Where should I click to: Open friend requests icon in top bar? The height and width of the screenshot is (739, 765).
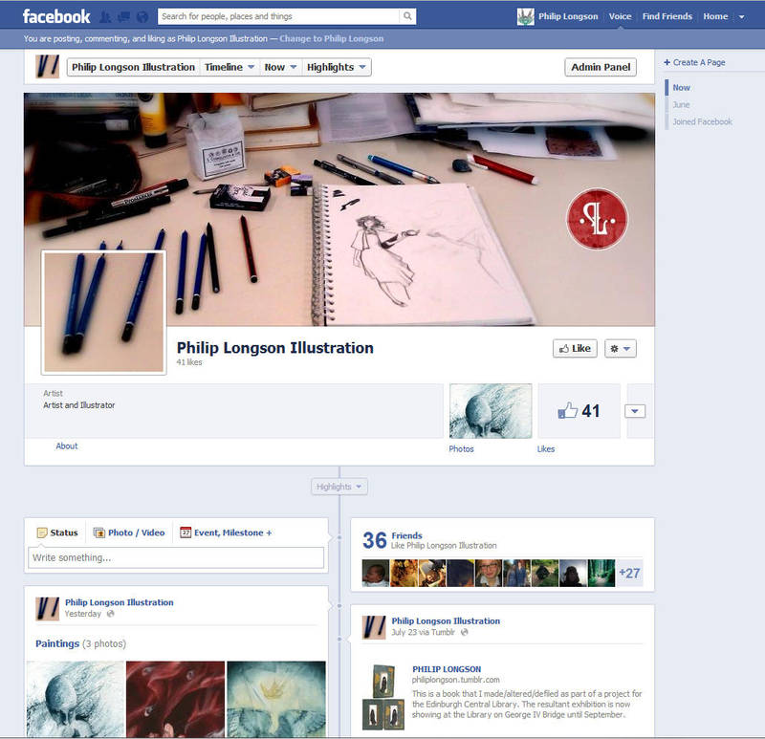pyautogui.click(x=105, y=17)
